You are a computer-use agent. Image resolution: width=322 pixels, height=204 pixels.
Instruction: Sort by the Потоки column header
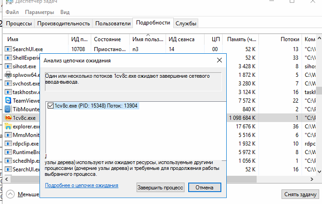coord(280,39)
